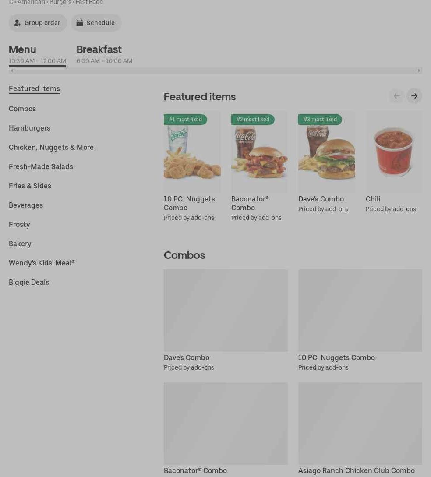Switch to the Breakfast menu tab
The width and height of the screenshot is (431, 477).
(x=104, y=54)
